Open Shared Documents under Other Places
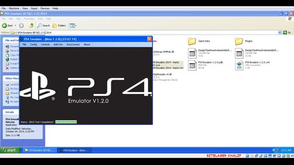 click(12, 93)
